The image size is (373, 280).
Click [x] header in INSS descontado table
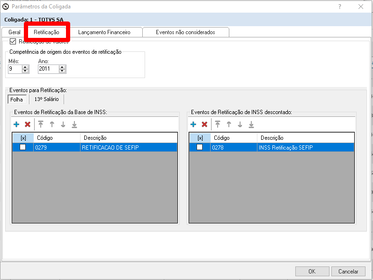pos(200,138)
